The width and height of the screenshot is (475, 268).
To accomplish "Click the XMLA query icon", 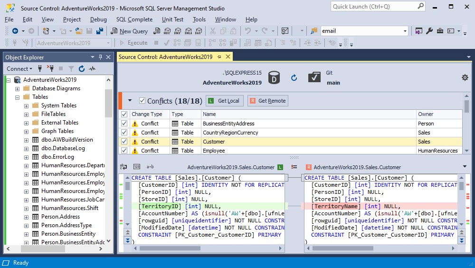I will coord(189,31).
